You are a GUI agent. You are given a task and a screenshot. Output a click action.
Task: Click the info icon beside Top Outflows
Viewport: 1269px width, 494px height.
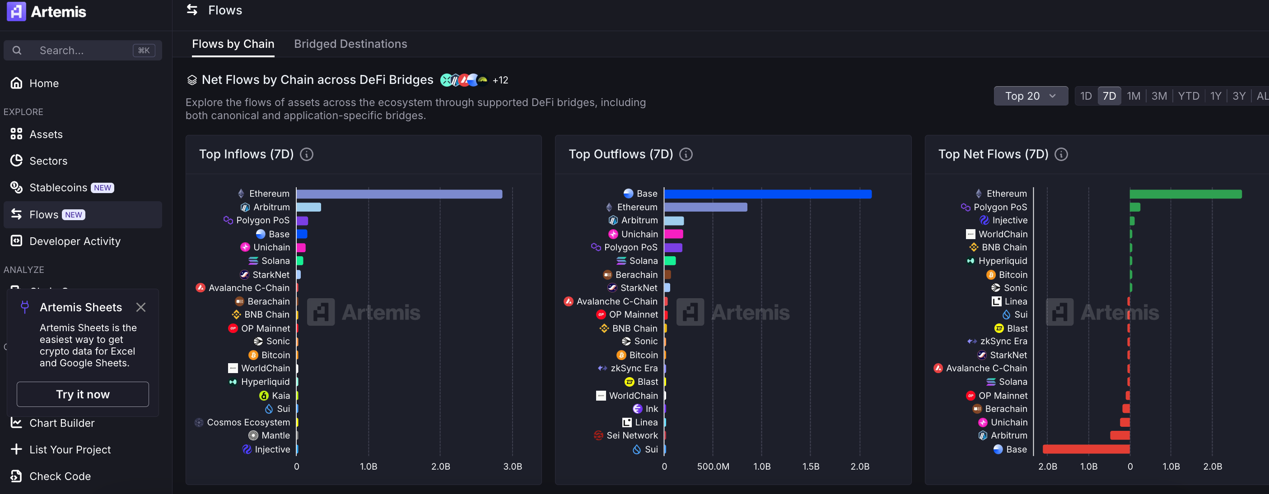pyautogui.click(x=686, y=154)
